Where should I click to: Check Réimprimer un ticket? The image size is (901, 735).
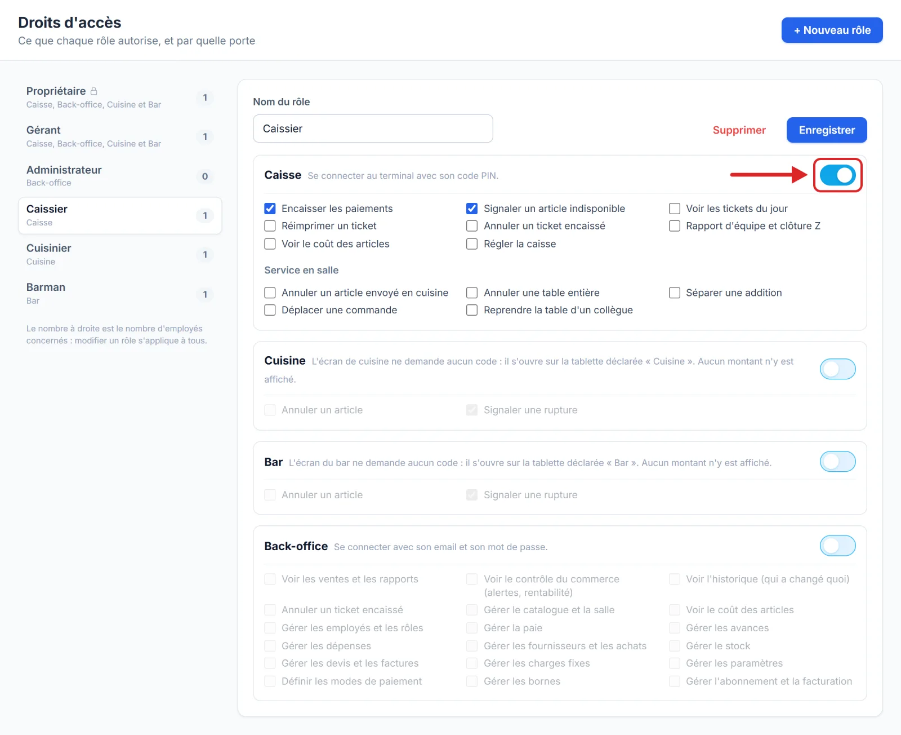[270, 226]
